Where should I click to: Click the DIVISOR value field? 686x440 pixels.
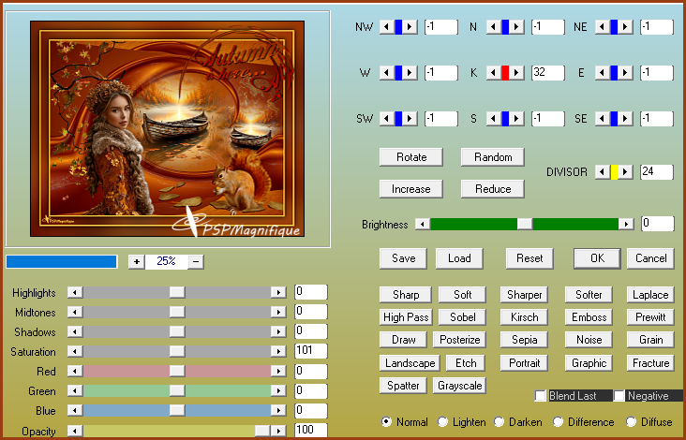[657, 171]
